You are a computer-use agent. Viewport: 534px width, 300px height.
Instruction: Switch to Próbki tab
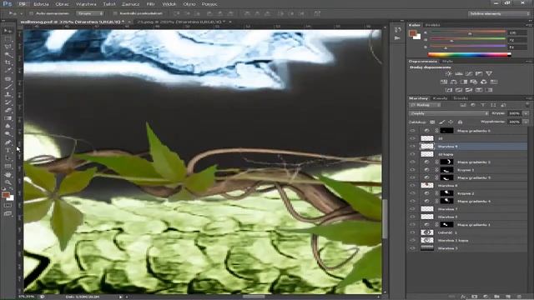pos(432,25)
